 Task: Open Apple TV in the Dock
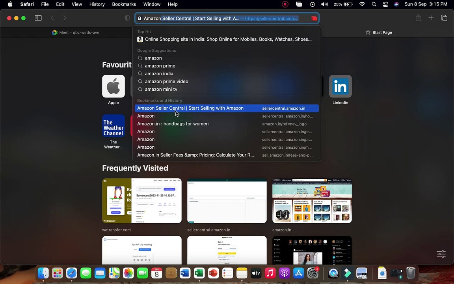[256, 273]
